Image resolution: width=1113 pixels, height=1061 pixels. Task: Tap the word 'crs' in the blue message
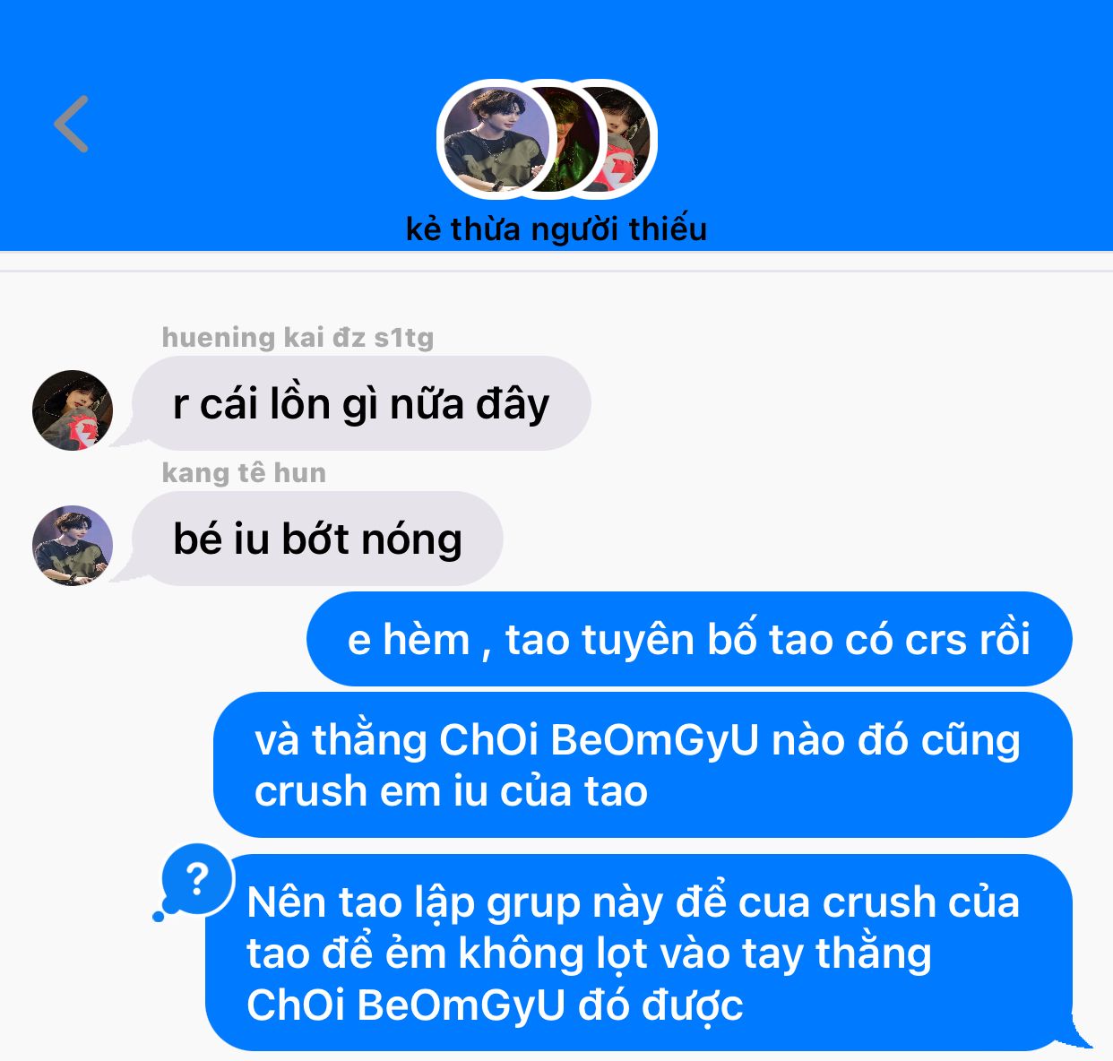click(936, 640)
